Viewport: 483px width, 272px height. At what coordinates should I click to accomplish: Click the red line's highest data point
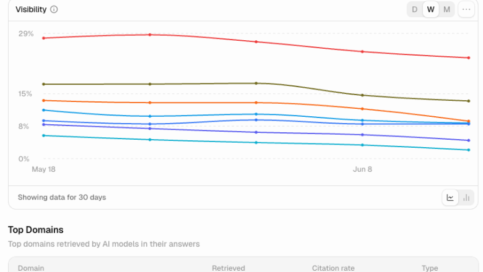(150, 35)
